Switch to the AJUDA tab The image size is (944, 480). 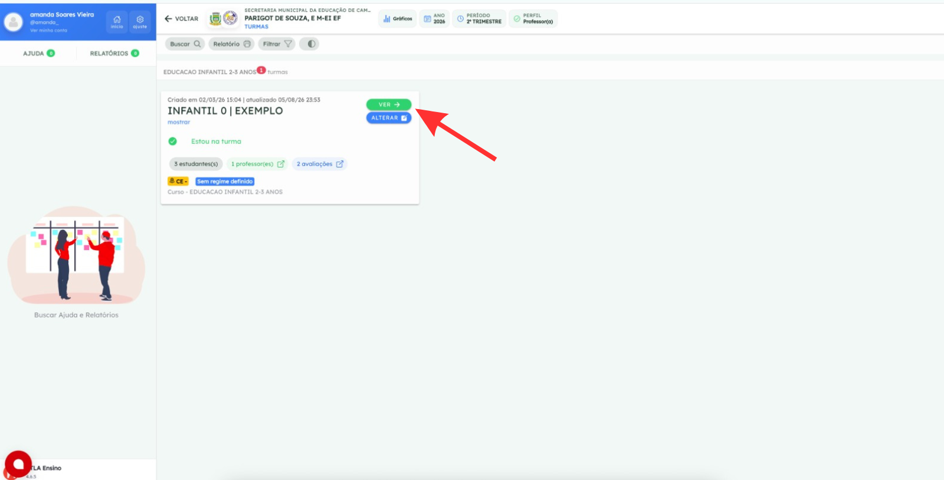[39, 54]
